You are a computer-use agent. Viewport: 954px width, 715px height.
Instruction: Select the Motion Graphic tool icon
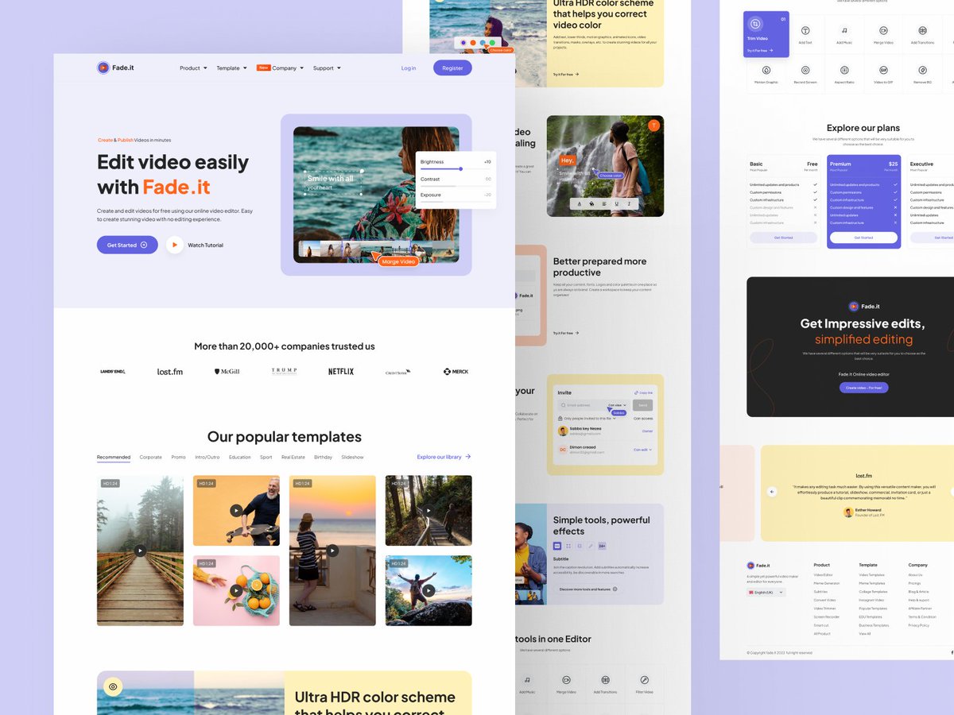click(766, 70)
